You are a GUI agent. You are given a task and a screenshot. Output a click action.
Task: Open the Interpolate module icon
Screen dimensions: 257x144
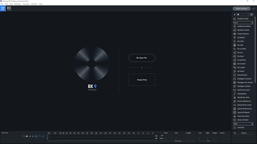[x=235, y=93]
